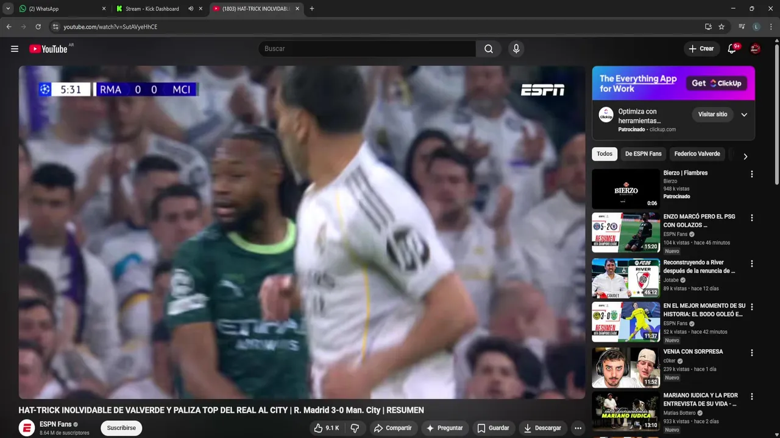Open options for EN EL MEJOR MOMENTO video
Image resolution: width=780 pixels, height=438 pixels.
coord(751,307)
